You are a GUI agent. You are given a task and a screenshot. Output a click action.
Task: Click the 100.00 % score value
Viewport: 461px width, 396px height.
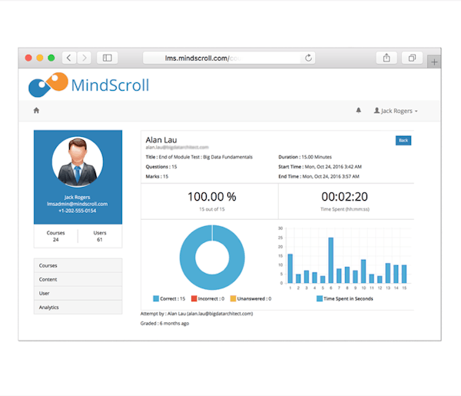coord(212,197)
